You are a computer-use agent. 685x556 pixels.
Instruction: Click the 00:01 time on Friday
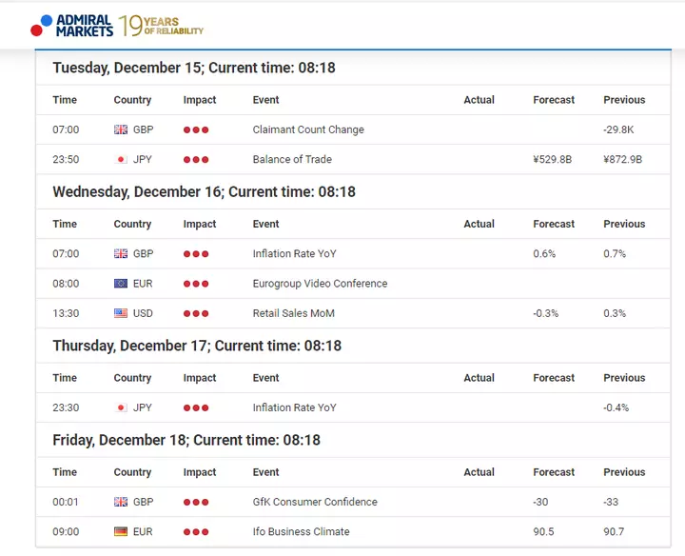click(66, 503)
